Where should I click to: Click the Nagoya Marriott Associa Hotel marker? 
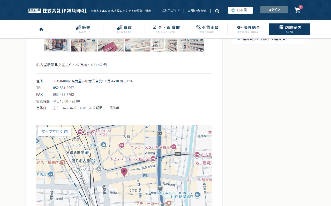point(80,132)
